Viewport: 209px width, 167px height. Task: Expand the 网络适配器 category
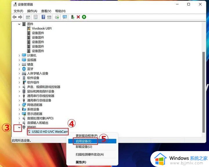click(x=19, y=105)
